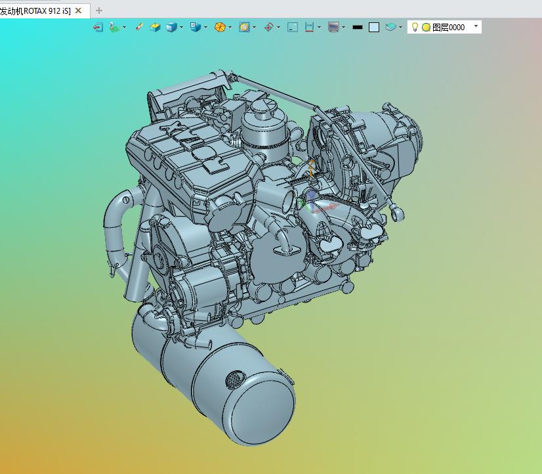Image resolution: width=542 pixels, height=474 pixels.
Task: Open the view orientation dropdown arrow
Action: (x=205, y=28)
